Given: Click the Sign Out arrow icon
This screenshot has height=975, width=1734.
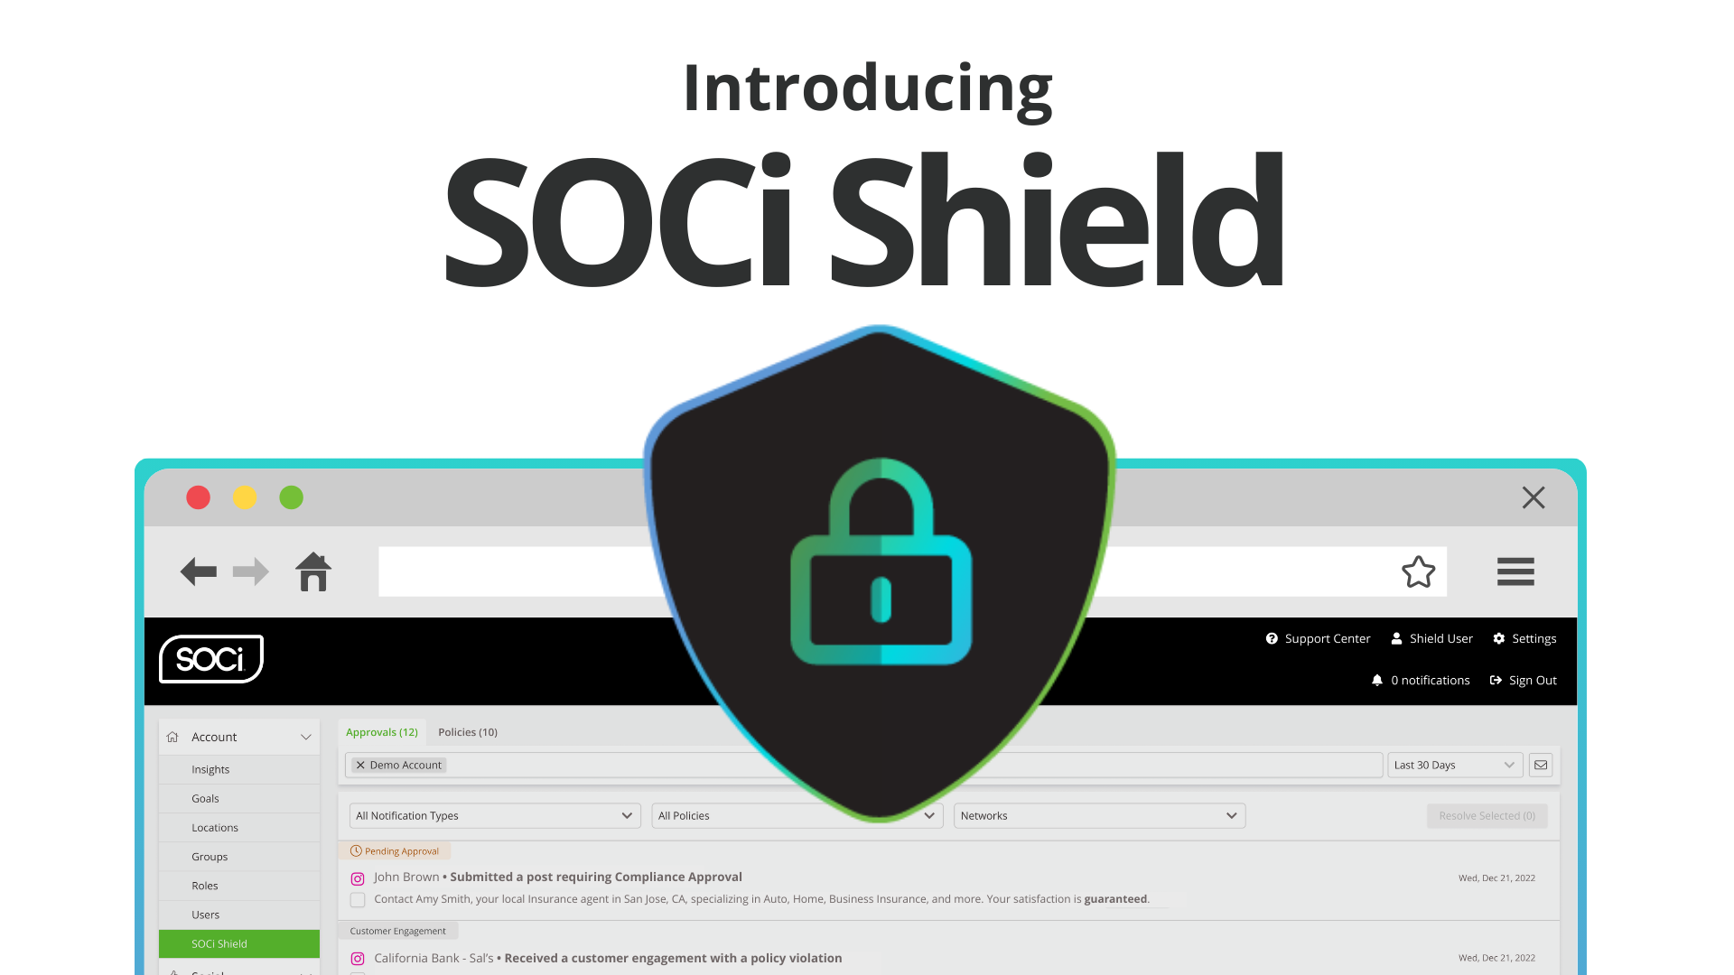Looking at the screenshot, I should point(1496,680).
